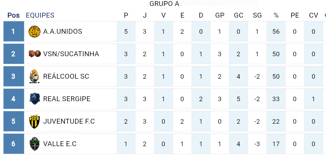This screenshot has height=157, width=326.
Task: Click the GP column header
Action: point(220,15)
